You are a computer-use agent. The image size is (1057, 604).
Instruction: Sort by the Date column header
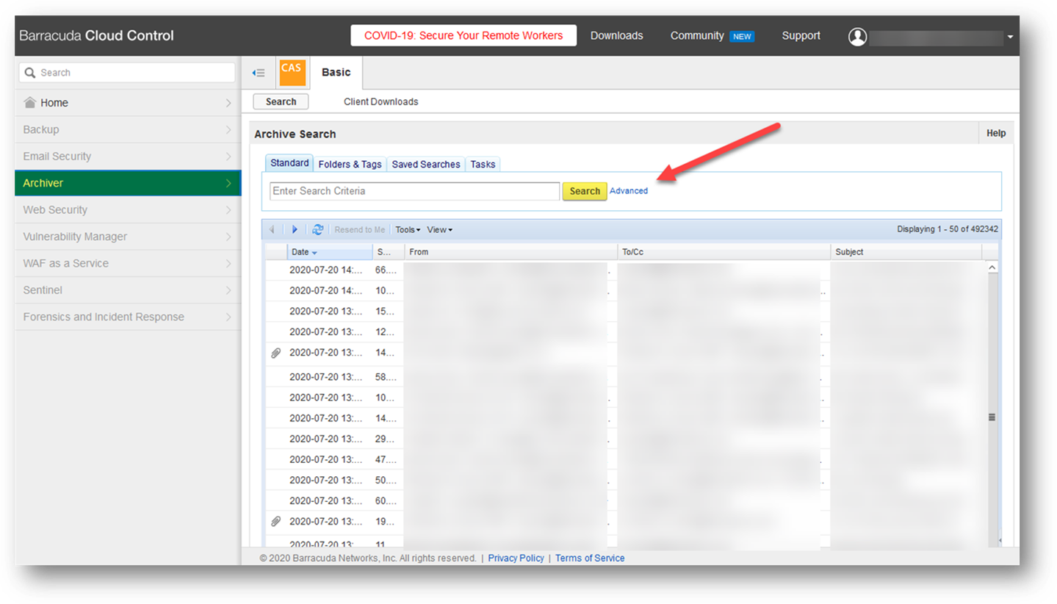[330, 252]
